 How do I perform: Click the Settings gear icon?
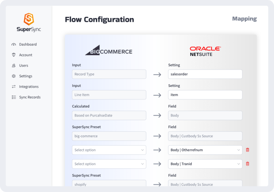[x=14, y=76]
